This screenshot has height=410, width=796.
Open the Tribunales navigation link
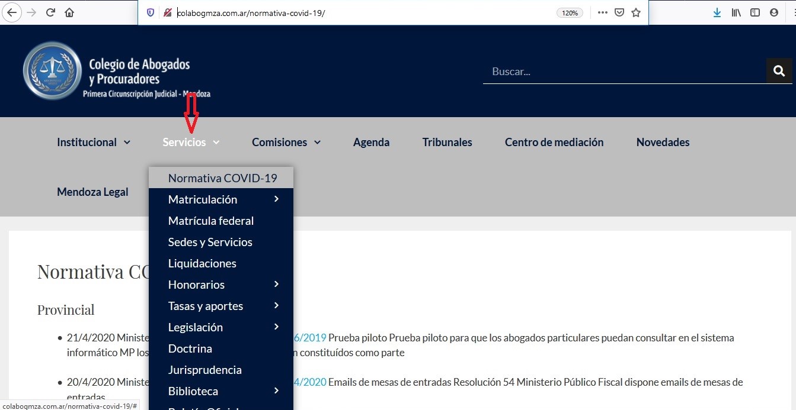click(447, 142)
